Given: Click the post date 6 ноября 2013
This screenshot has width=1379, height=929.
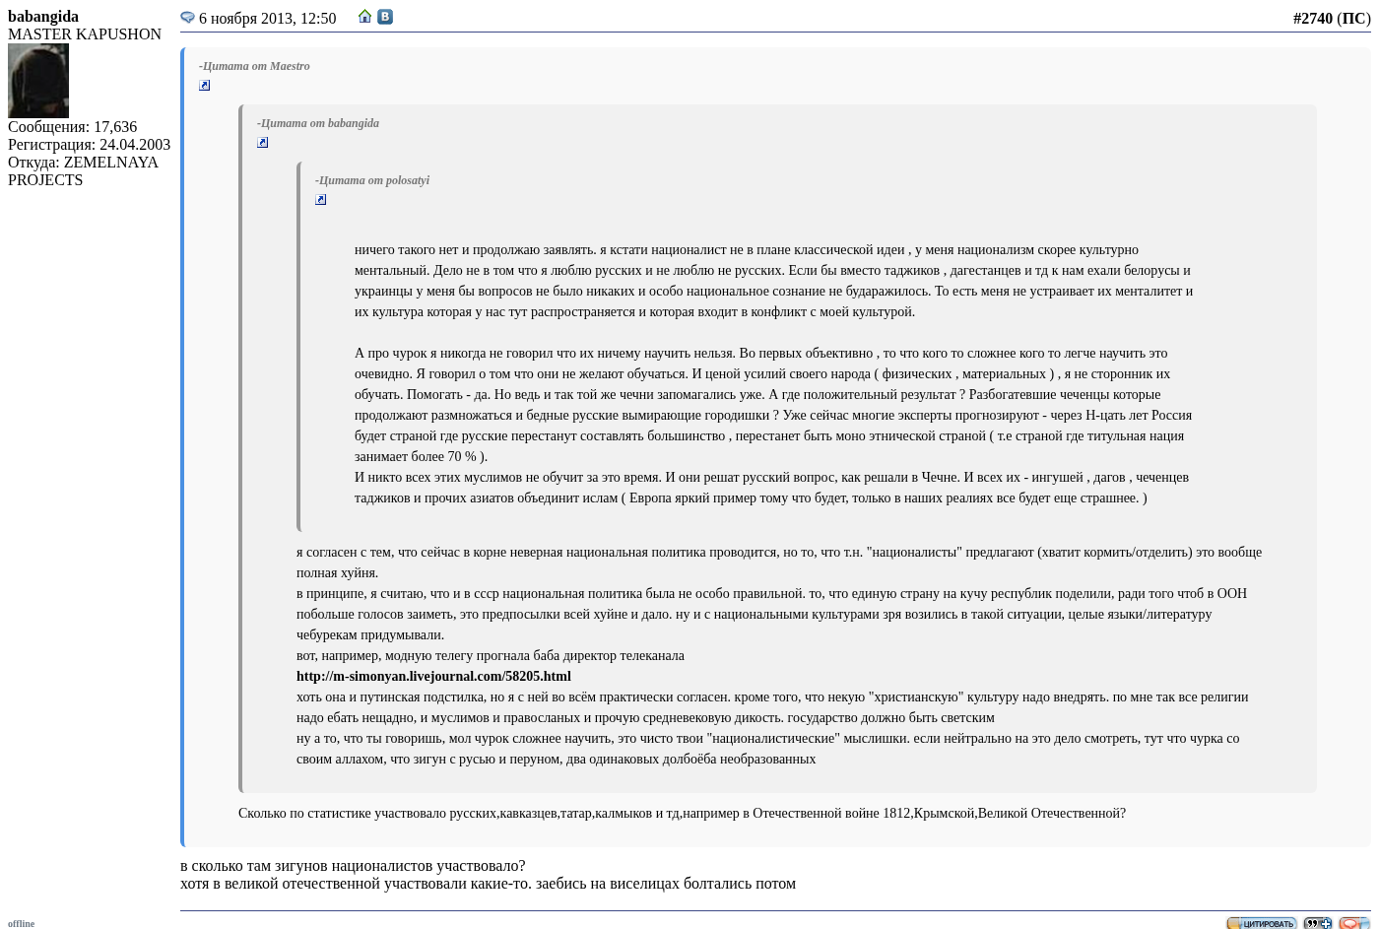Looking at the screenshot, I should (x=267, y=19).
